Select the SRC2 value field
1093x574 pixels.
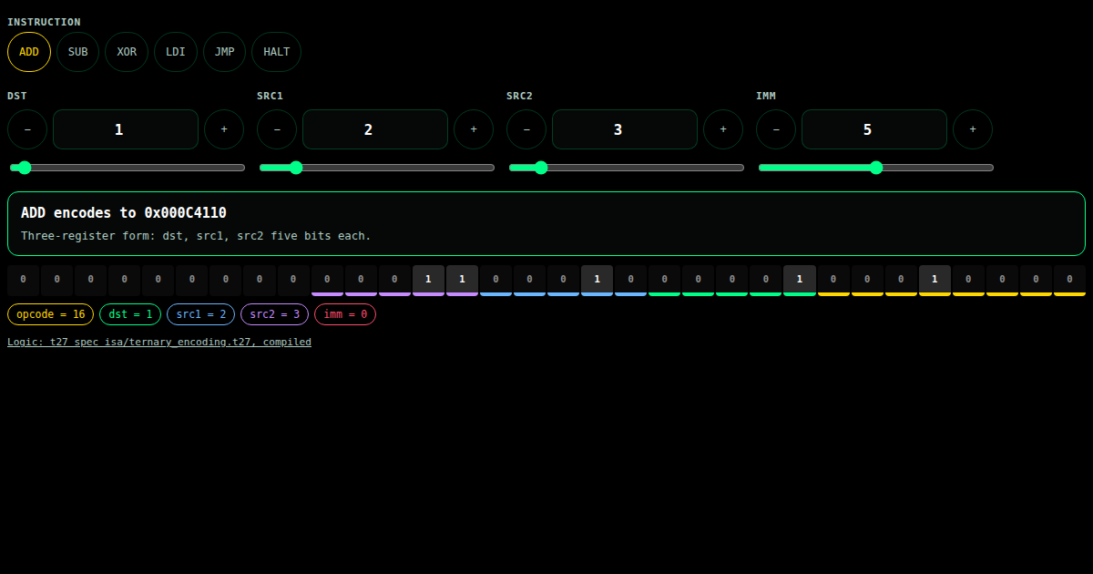click(x=625, y=129)
